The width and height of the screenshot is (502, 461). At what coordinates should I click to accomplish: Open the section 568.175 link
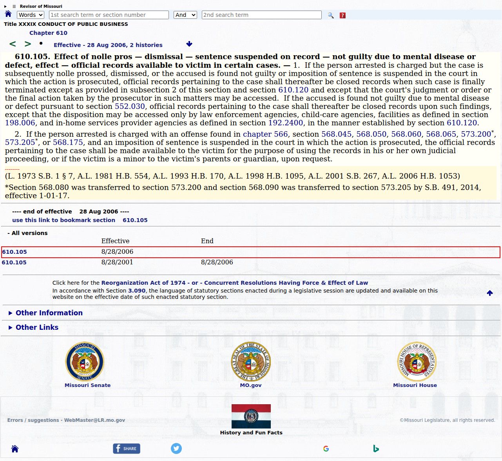coord(68,143)
